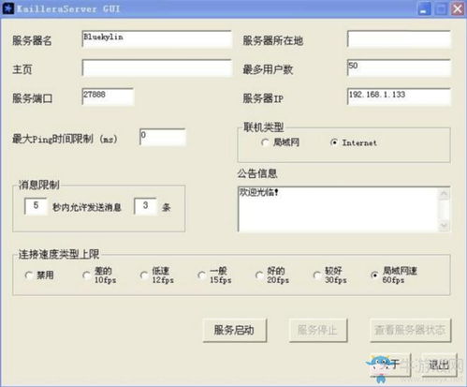The image size is (467, 387).
Task: Focus the 服务器IP field with 192.168.1.133
Action: pyautogui.click(x=399, y=97)
